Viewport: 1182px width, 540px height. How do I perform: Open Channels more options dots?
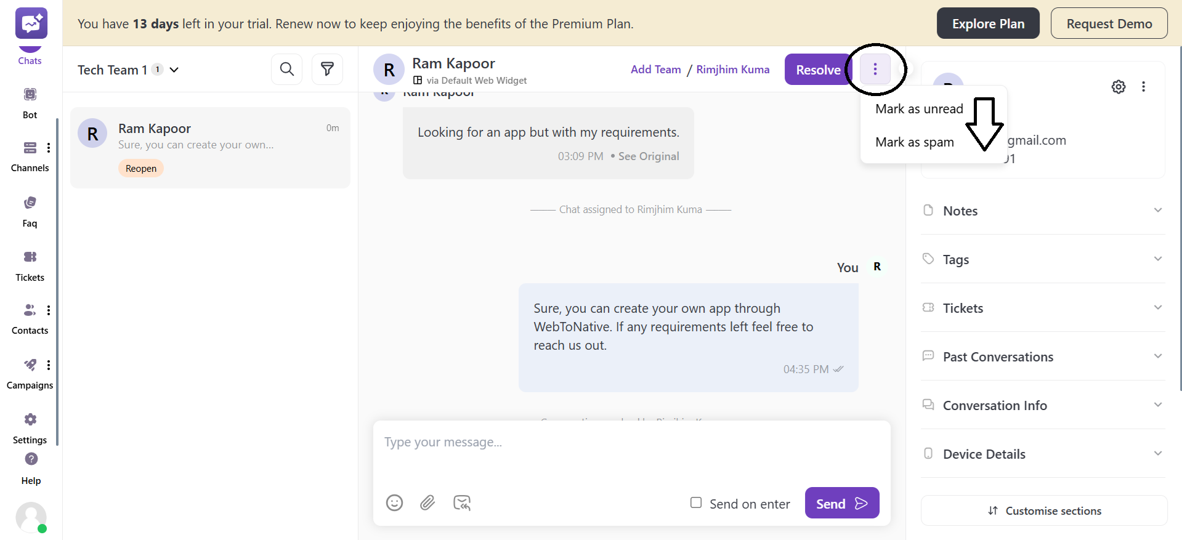(49, 148)
